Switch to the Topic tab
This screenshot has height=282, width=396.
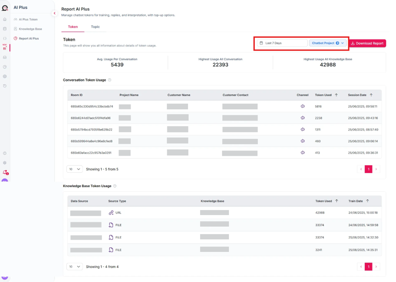point(95,27)
